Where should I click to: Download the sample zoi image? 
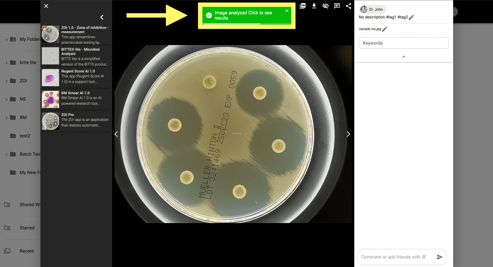coord(314,6)
